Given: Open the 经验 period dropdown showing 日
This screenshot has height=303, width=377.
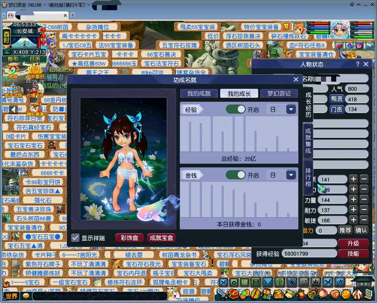Looking at the screenshot, I should point(291,110).
